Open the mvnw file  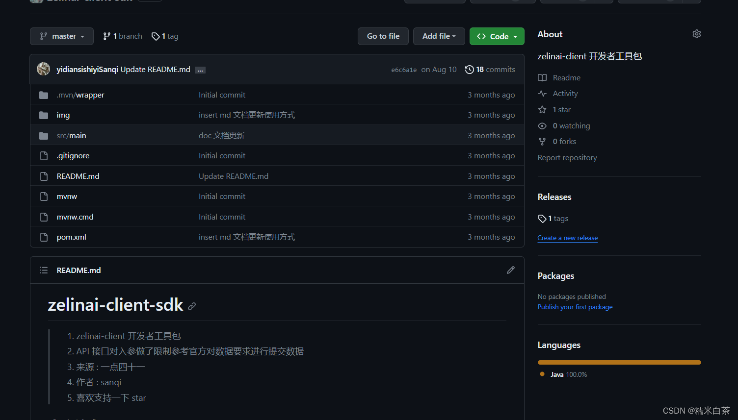click(67, 197)
